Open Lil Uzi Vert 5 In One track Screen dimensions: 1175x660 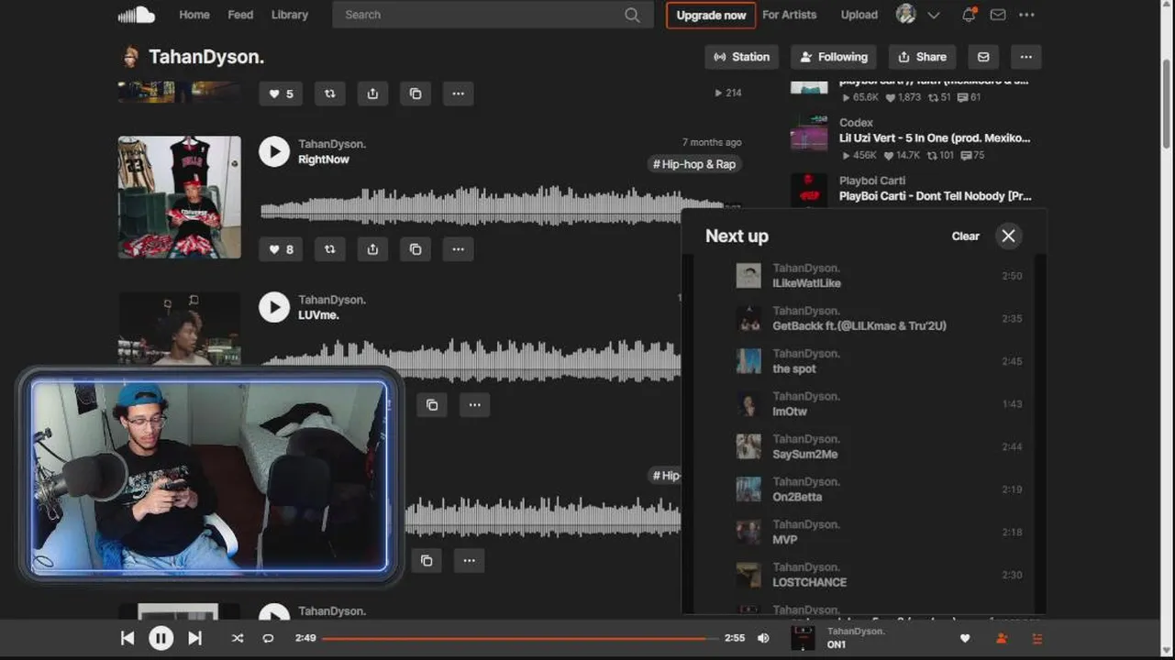click(935, 138)
